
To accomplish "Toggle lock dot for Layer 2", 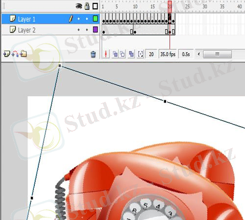I will click(x=87, y=30).
